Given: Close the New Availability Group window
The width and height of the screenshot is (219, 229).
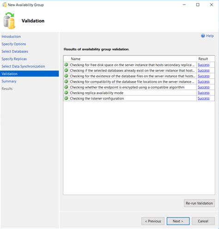Looking at the screenshot, I should 212,5.
